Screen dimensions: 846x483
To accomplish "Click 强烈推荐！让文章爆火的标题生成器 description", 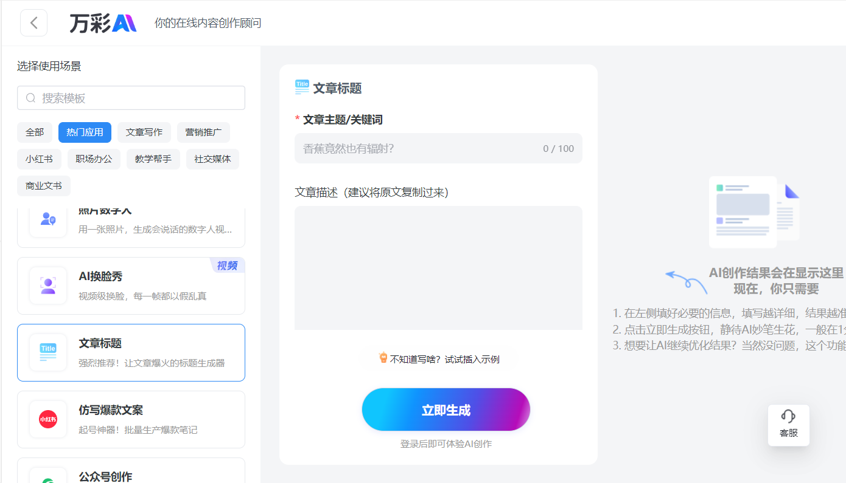I will (152, 363).
